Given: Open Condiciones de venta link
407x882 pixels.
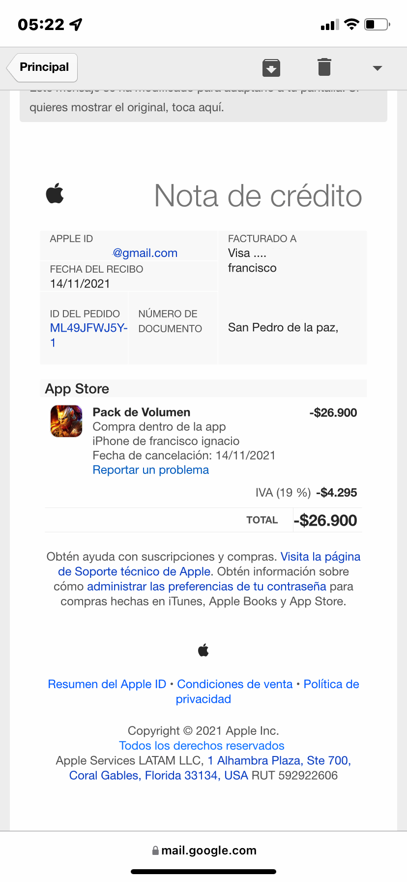Looking at the screenshot, I should point(234,684).
